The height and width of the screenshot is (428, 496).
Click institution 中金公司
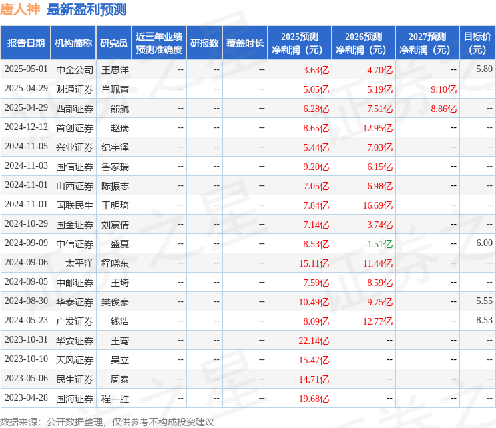[75, 70]
